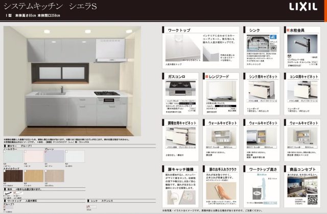Click the レンジフード card heading
Viewport: 327px width, 214px height.
[x=219, y=77]
